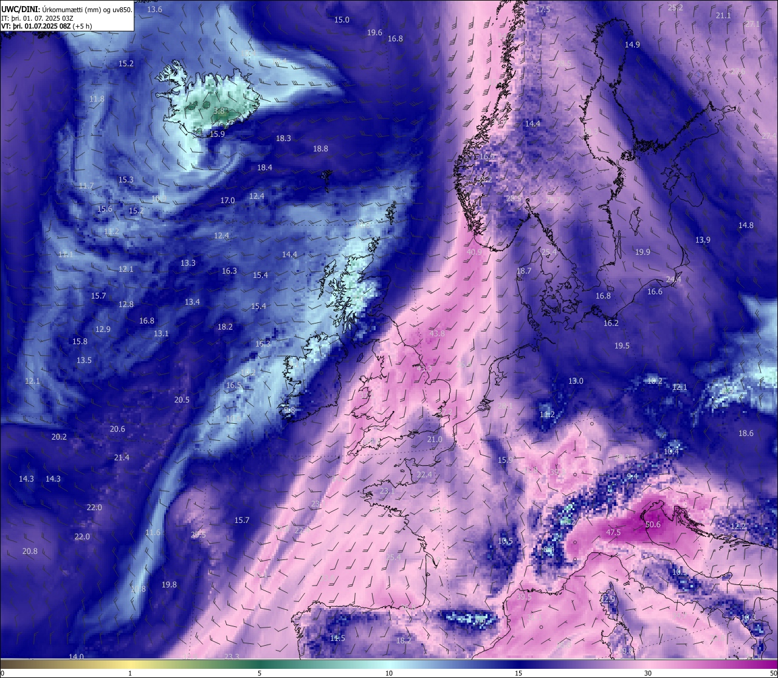778x678 pixels.
Task: Click the 20.5 value west of Ireland
Action: (x=182, y=400)
